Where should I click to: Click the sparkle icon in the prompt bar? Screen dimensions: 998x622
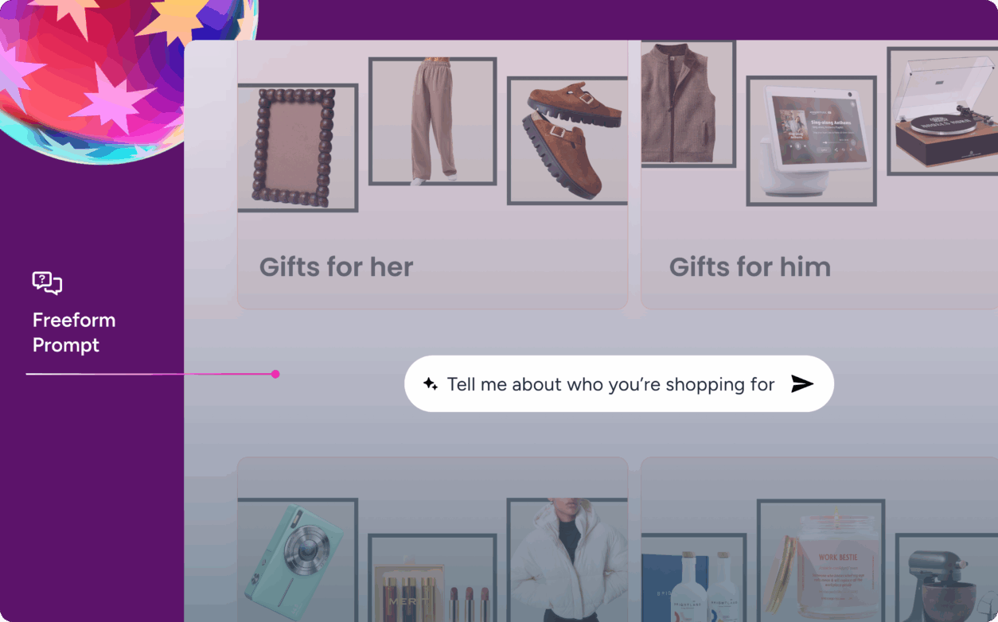[x=431, y=384]
